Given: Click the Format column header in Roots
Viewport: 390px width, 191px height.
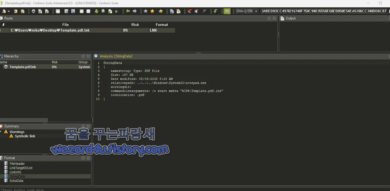Looking at the screenshot, I should (162, 25).
